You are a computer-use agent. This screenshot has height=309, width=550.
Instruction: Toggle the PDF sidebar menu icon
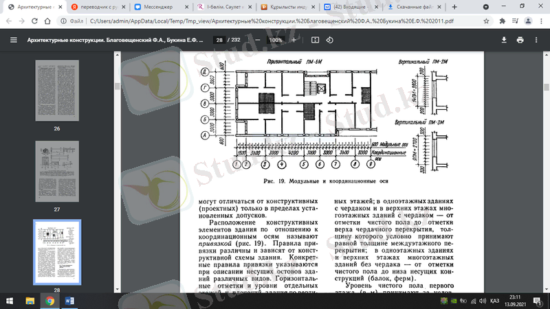[14, 40]
